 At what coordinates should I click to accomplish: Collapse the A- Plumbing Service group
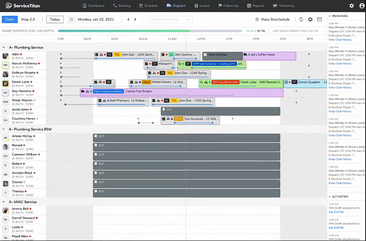click(x=3, y=48)
